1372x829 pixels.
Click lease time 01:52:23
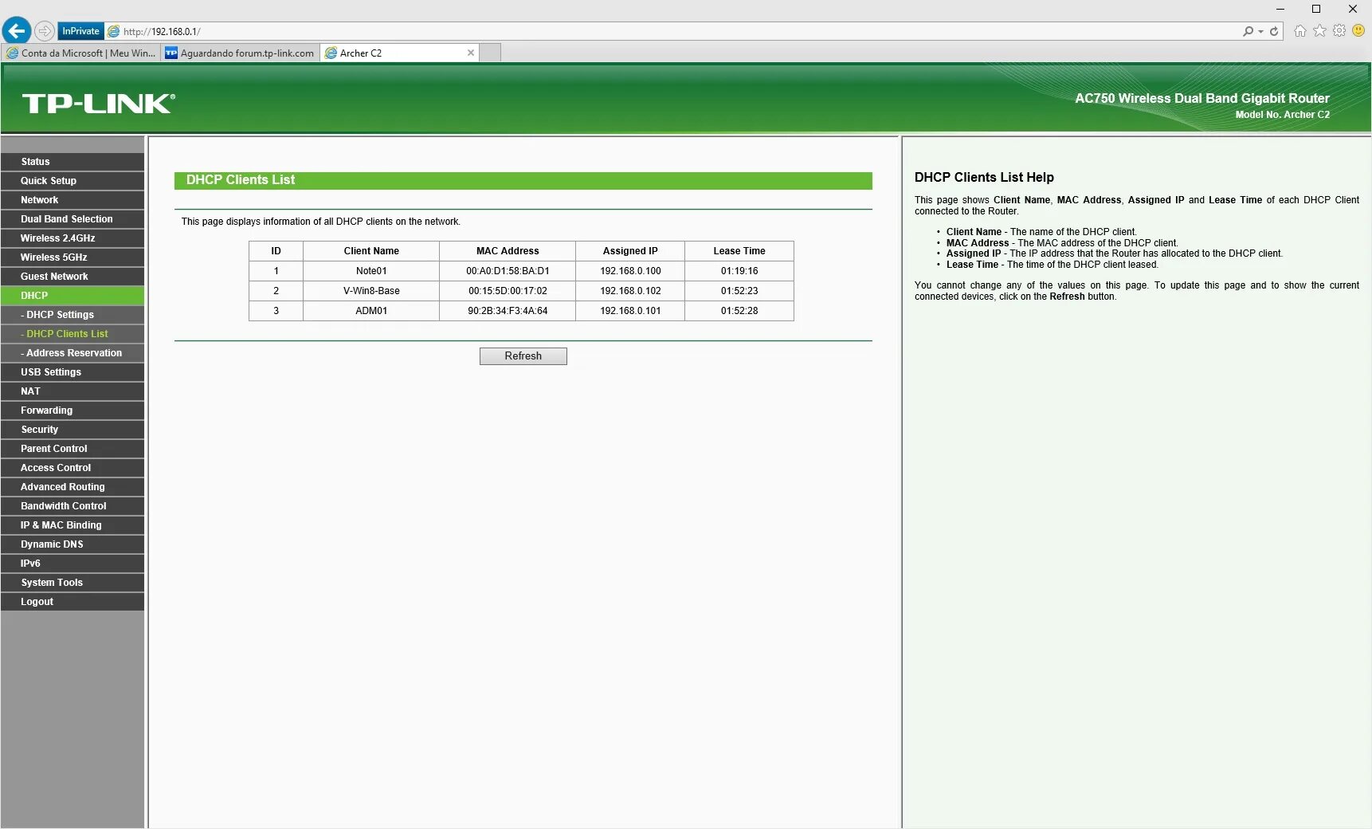coord(739,291)
